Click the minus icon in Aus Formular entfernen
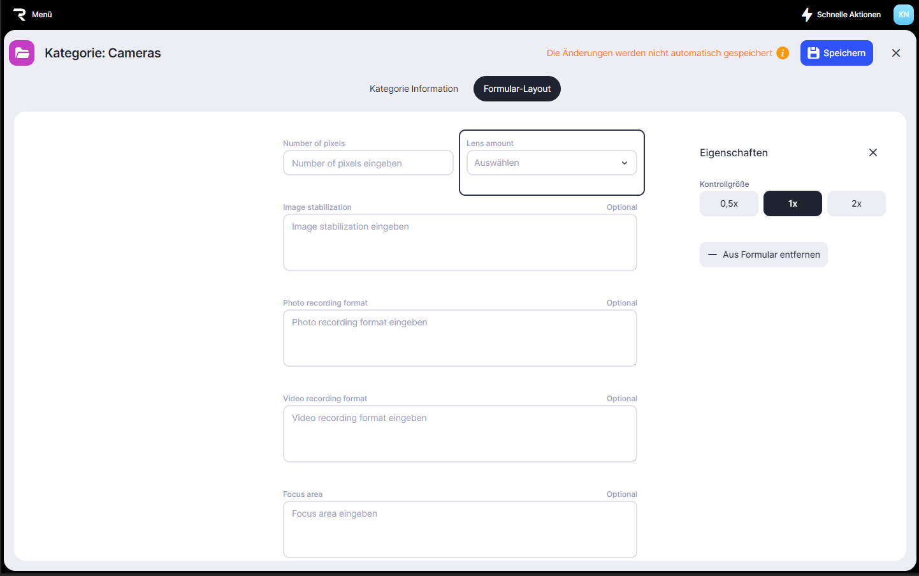Viewport: 919px width, 576px height. (713, 255)
